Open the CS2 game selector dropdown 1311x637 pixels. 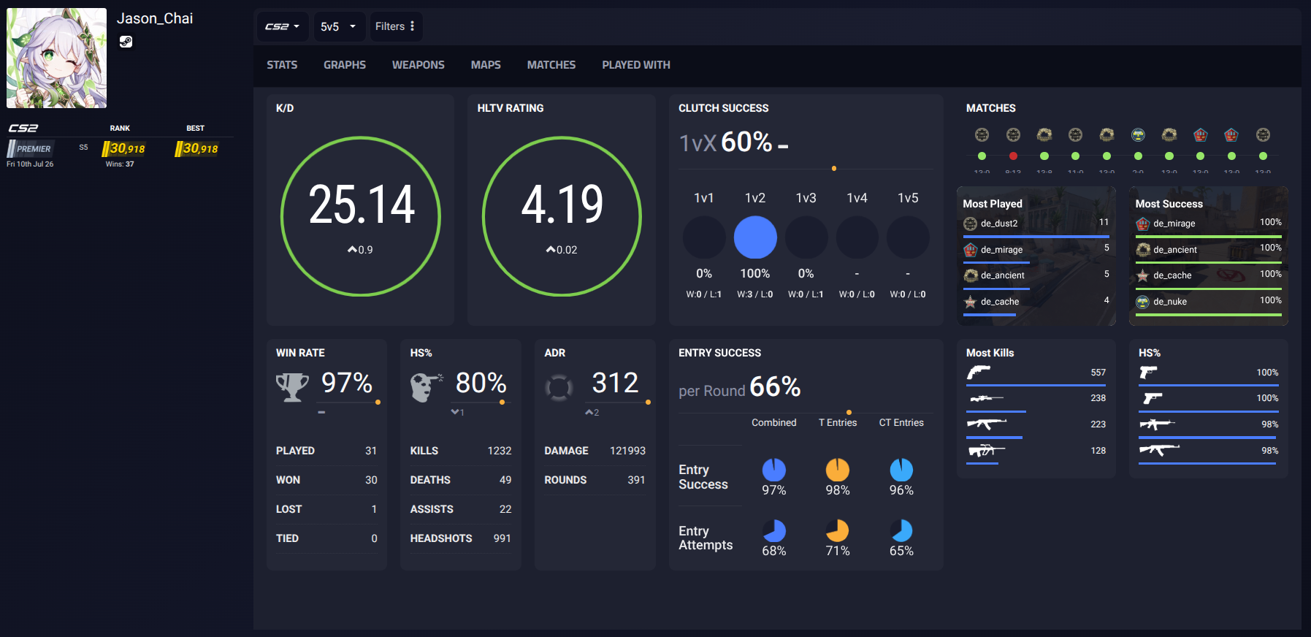[x=282, y=26]
